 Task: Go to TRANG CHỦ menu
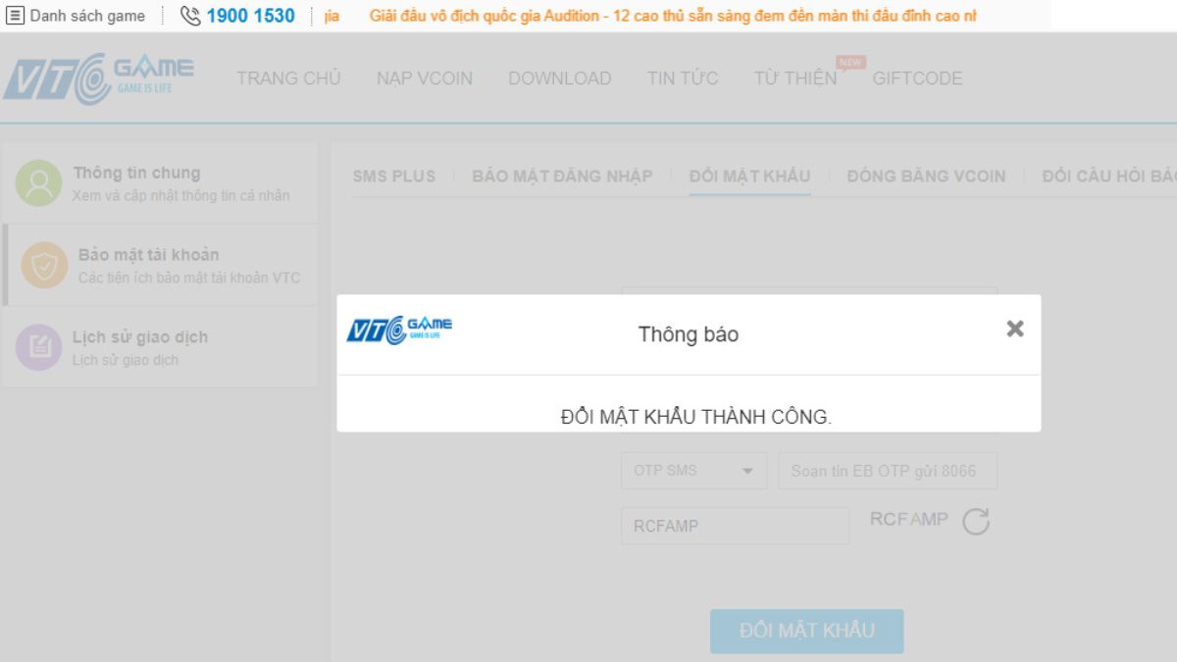tap(288, 78)
